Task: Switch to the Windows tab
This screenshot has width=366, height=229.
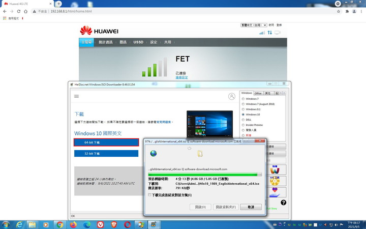Action: coord(247,93)
